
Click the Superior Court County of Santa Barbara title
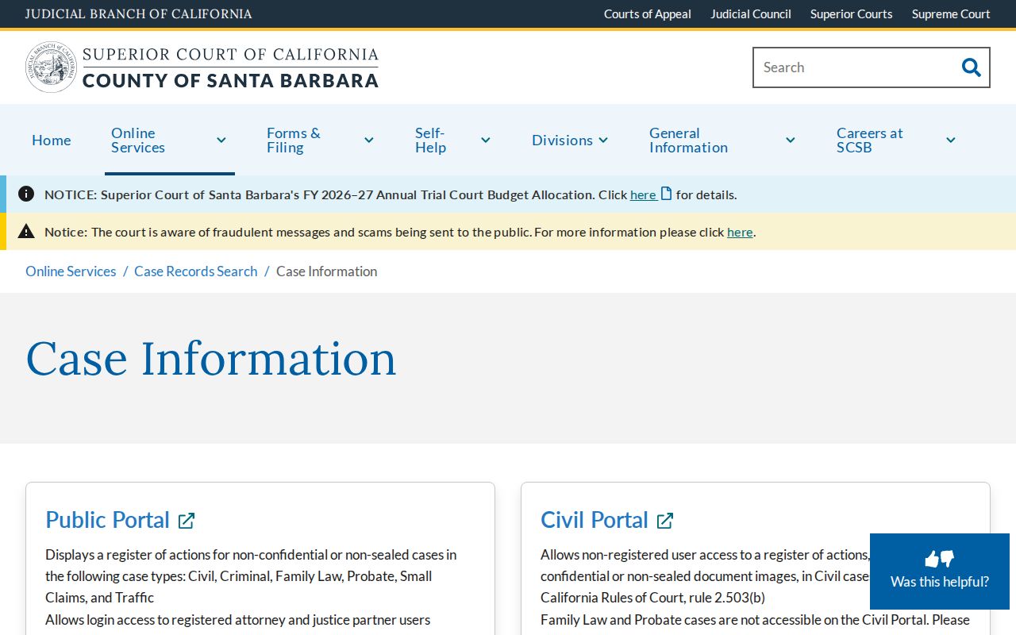230,67
